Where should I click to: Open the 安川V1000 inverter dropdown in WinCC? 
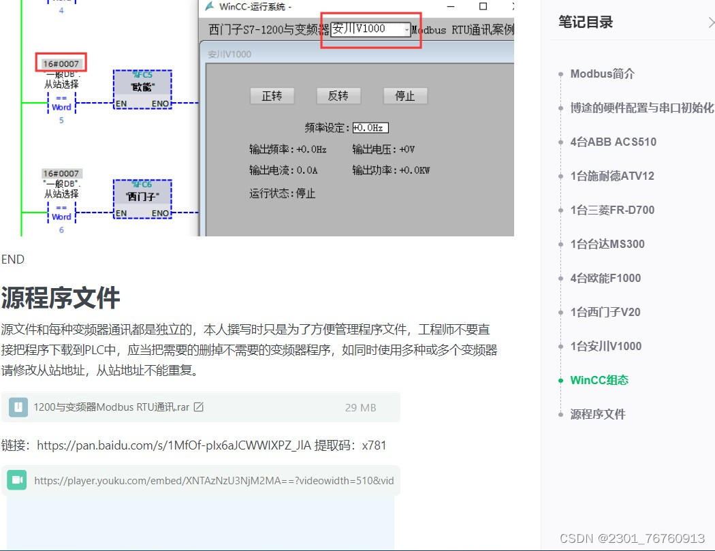tap(370, 29)
